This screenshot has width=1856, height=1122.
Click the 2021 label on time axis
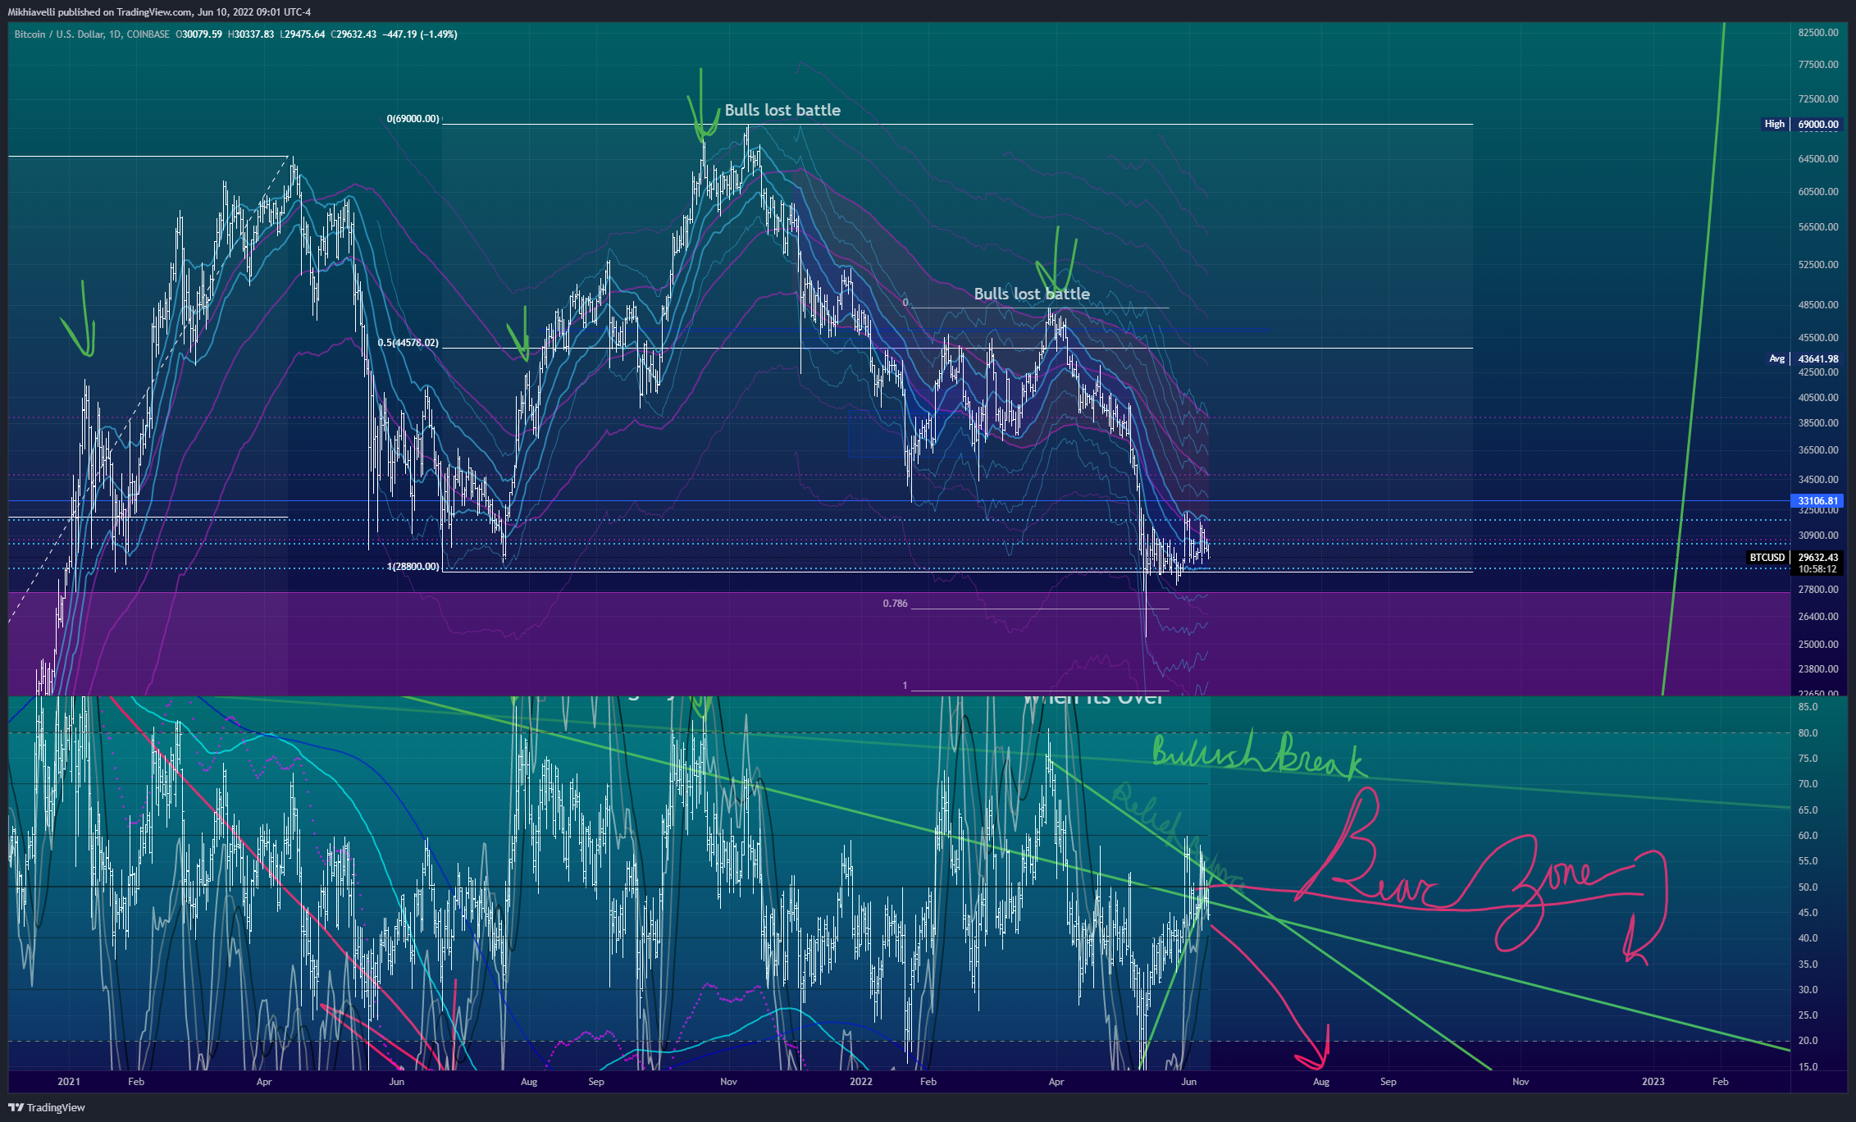tap(69, 1082)
